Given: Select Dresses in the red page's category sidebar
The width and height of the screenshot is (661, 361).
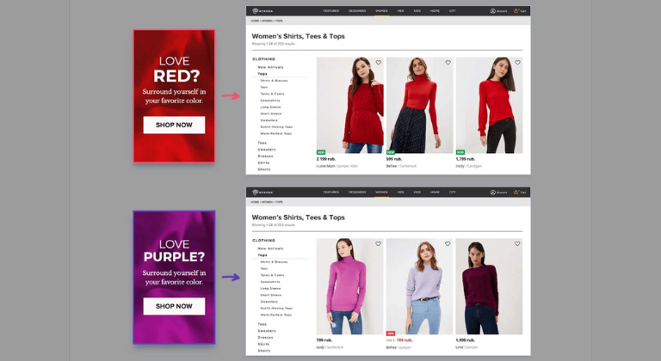Looking at the screenshot, I should (x=265, y=156).
